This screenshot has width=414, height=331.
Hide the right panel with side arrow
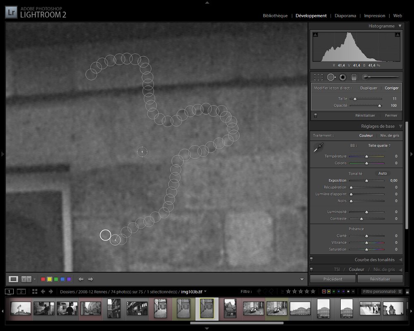pyautogui.click(x=412, y=154)
